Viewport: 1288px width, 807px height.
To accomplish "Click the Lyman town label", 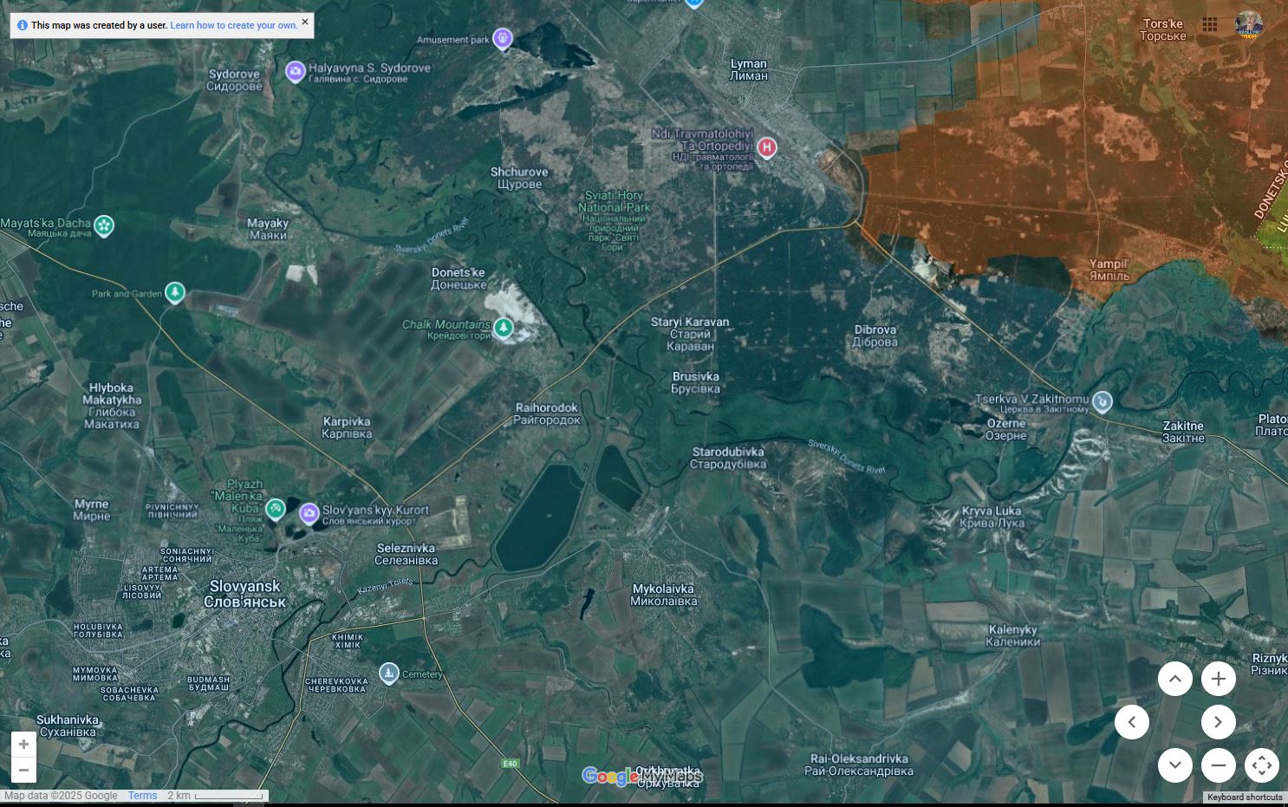I will [749, 69].
